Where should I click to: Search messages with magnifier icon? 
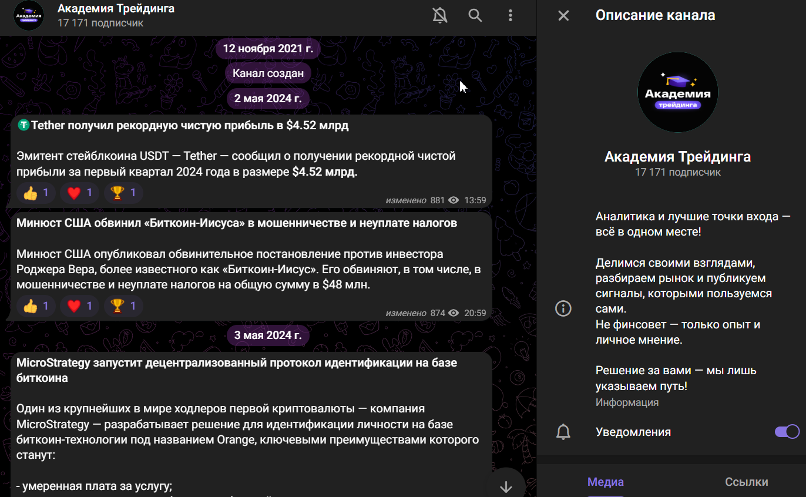[x=475, y=16]
